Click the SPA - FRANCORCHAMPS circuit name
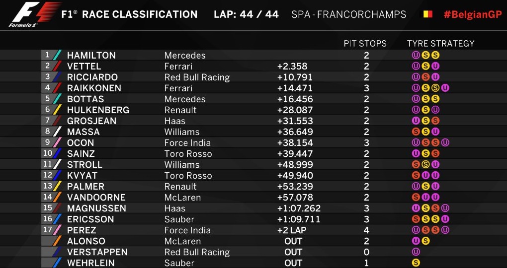The width and height of the screenshot is (507, 268). [x=348, y=14]
